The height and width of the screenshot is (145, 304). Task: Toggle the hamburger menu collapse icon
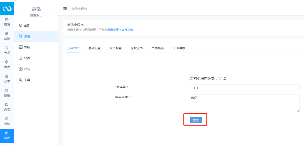pos(65,9)
